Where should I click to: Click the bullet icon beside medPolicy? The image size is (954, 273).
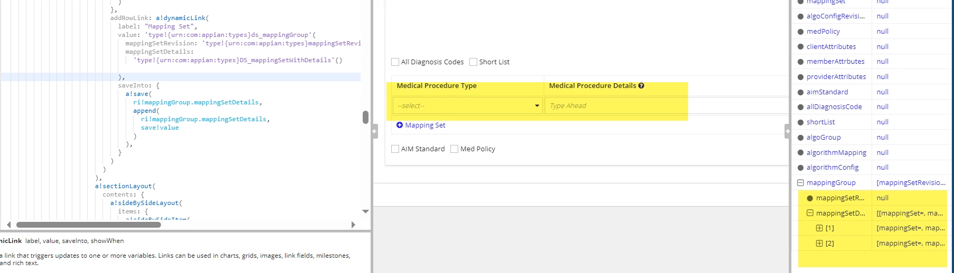[x=800, y=32]
